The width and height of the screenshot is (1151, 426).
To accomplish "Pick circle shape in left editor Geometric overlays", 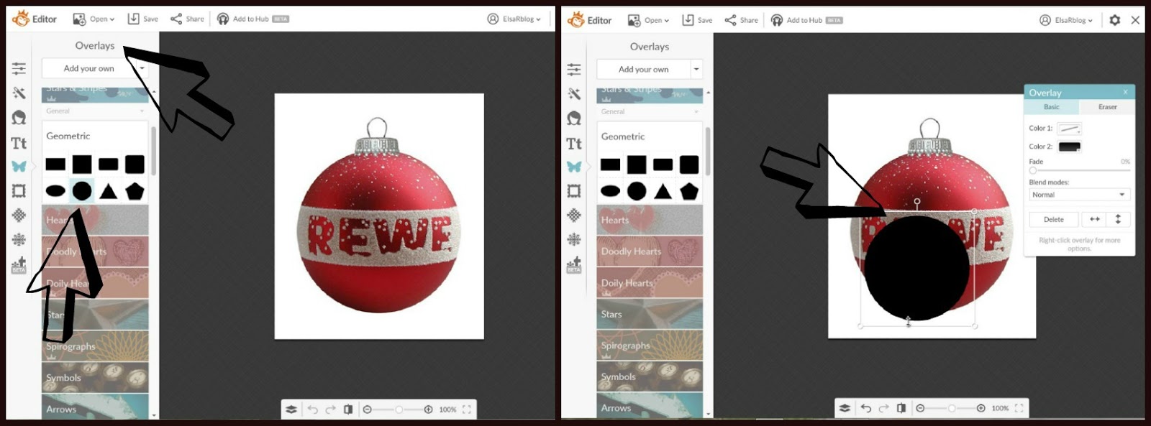I will click(82, 190).
